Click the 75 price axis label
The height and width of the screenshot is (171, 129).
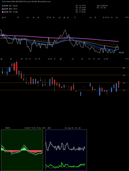tap(124, 83)
